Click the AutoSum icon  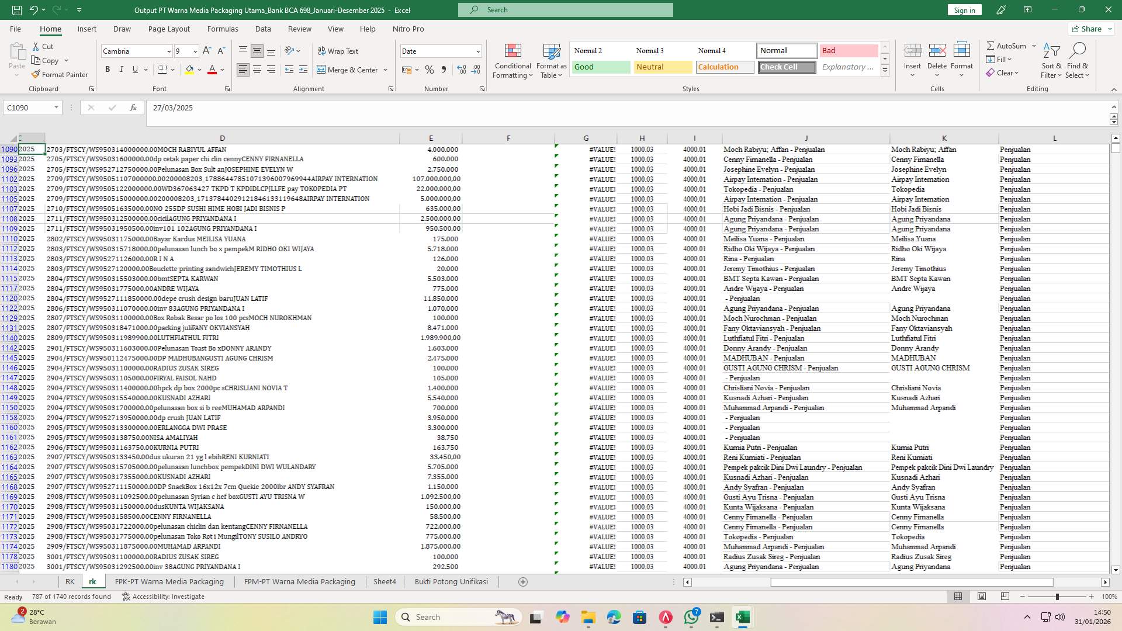pyautogui.click(x=992, y=45)
